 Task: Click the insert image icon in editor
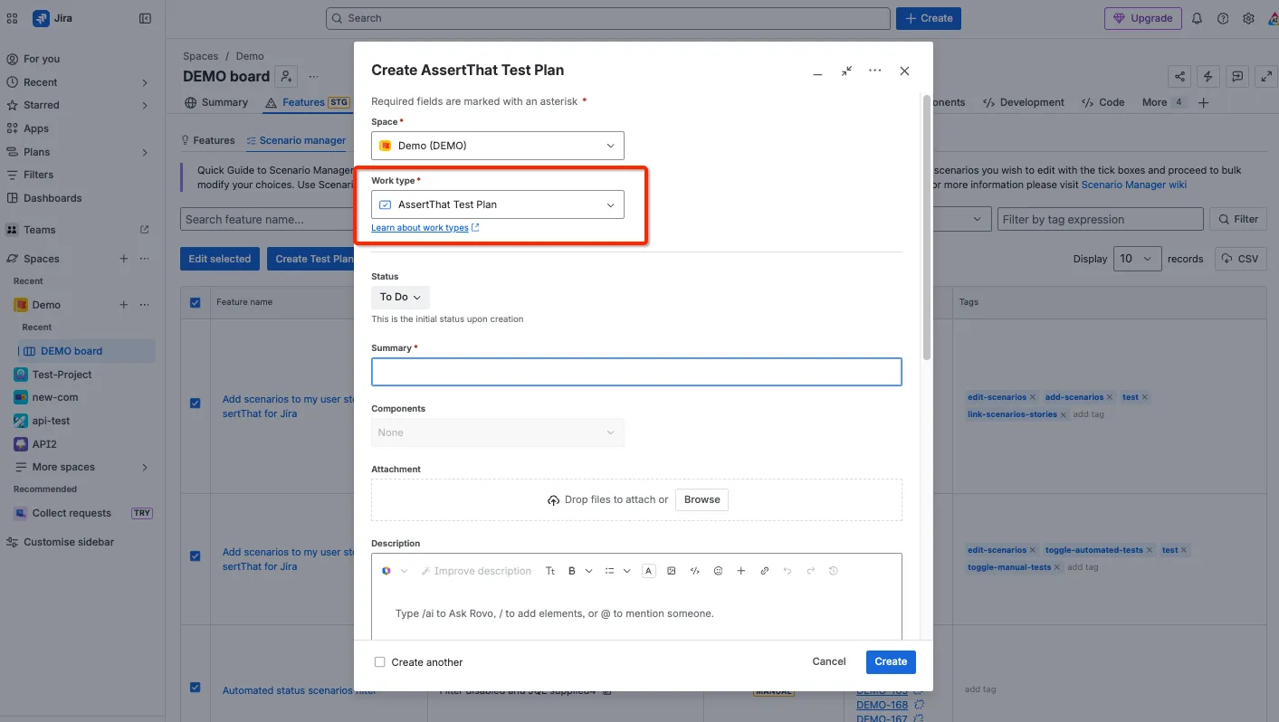click(672, 571)
